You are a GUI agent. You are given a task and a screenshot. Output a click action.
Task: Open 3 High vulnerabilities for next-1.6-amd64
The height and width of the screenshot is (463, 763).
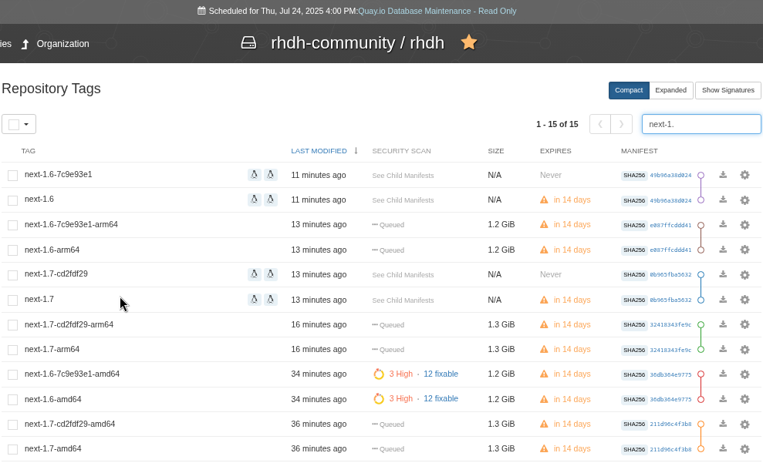pyautogui.click(x=401, y=398)
